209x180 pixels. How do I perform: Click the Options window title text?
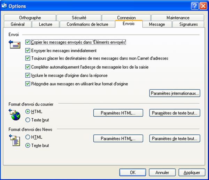17,6
